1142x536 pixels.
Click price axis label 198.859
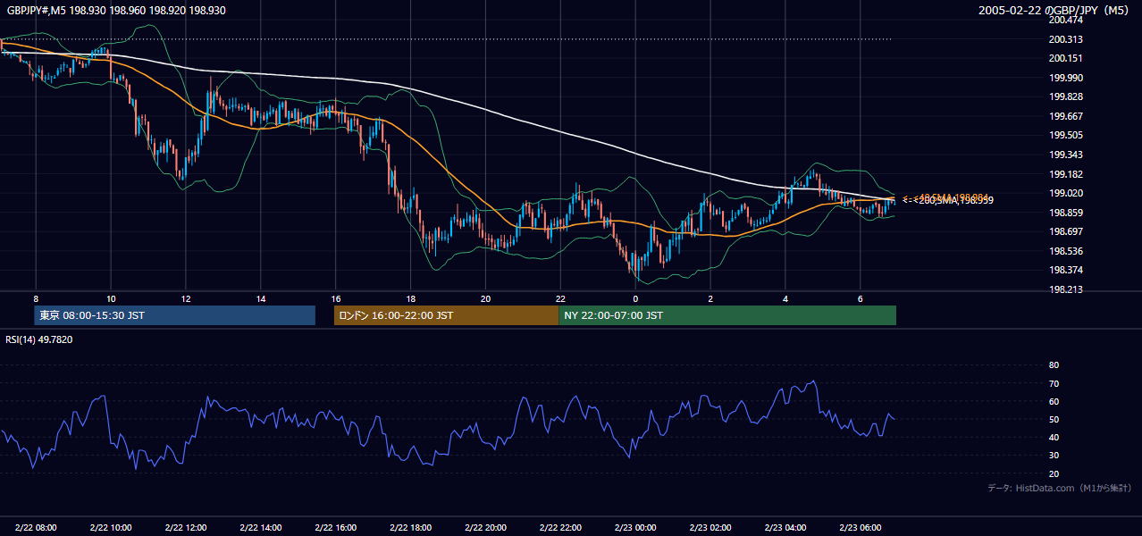pyautogui.click(x=1066, y=213)
